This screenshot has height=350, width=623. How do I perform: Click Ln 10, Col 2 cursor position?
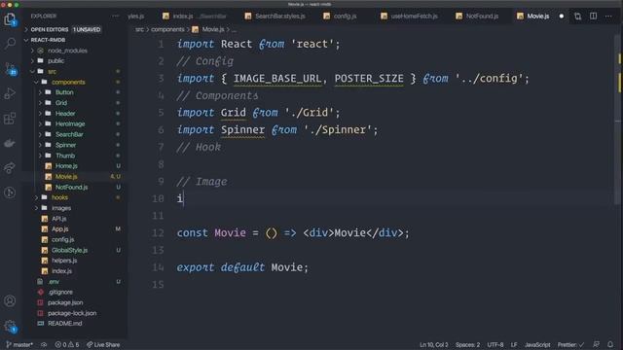pos(434,344)
